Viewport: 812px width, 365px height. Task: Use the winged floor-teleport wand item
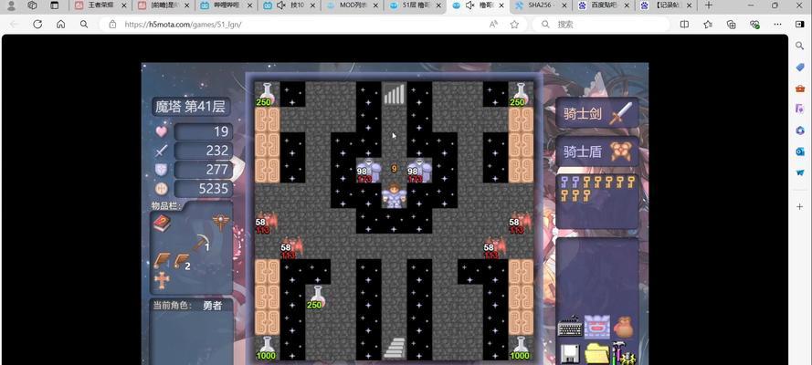point(221,222)
